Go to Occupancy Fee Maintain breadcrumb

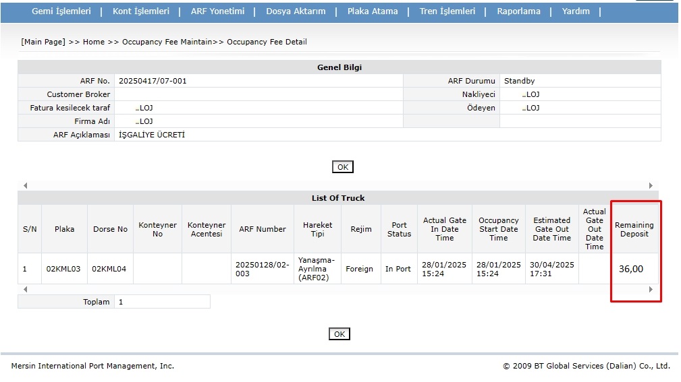click(167, 42)
